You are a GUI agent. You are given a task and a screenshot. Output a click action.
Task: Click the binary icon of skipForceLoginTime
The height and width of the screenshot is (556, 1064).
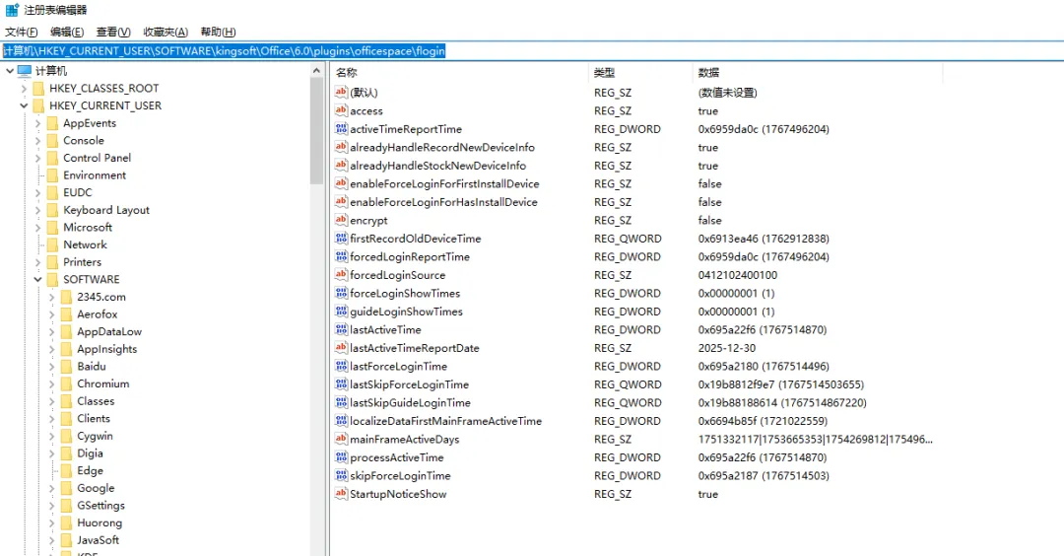(341, 475)
